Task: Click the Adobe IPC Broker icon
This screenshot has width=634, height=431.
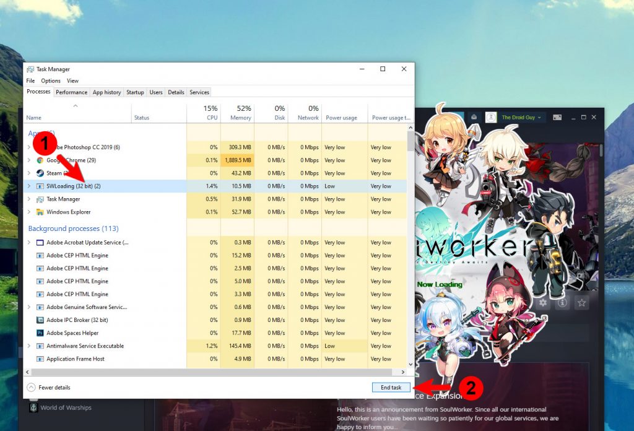Action: [40, 320]
